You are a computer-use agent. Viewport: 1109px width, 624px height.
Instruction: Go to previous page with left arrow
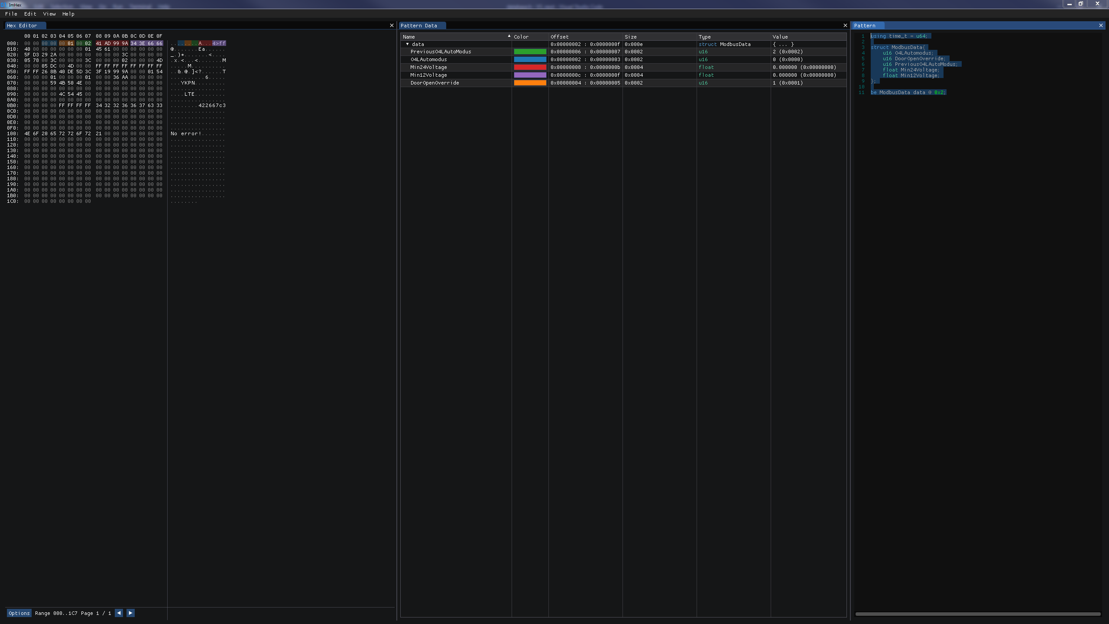point(119,613)
